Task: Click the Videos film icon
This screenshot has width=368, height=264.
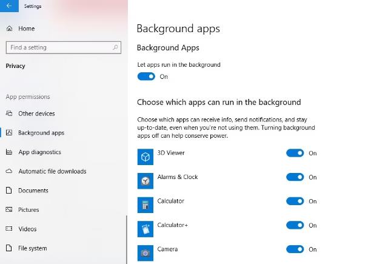Action: (x=9, y=229)
